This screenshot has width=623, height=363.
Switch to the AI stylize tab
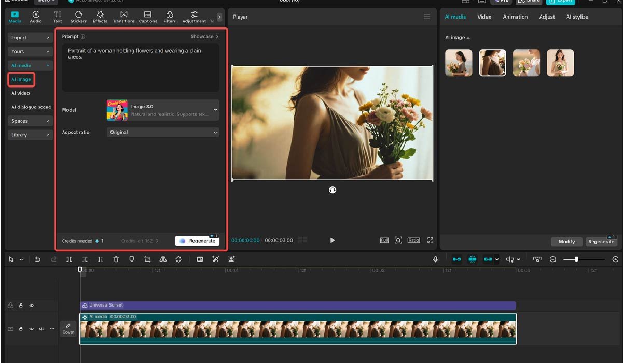pos(577,17)
